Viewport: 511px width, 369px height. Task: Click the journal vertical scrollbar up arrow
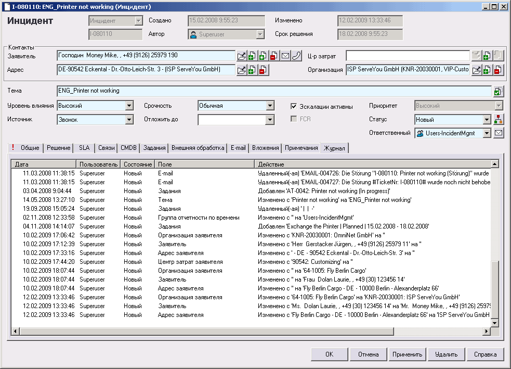(x=494, y=164)
